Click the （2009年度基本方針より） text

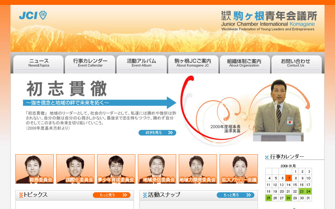click(48, 128)
